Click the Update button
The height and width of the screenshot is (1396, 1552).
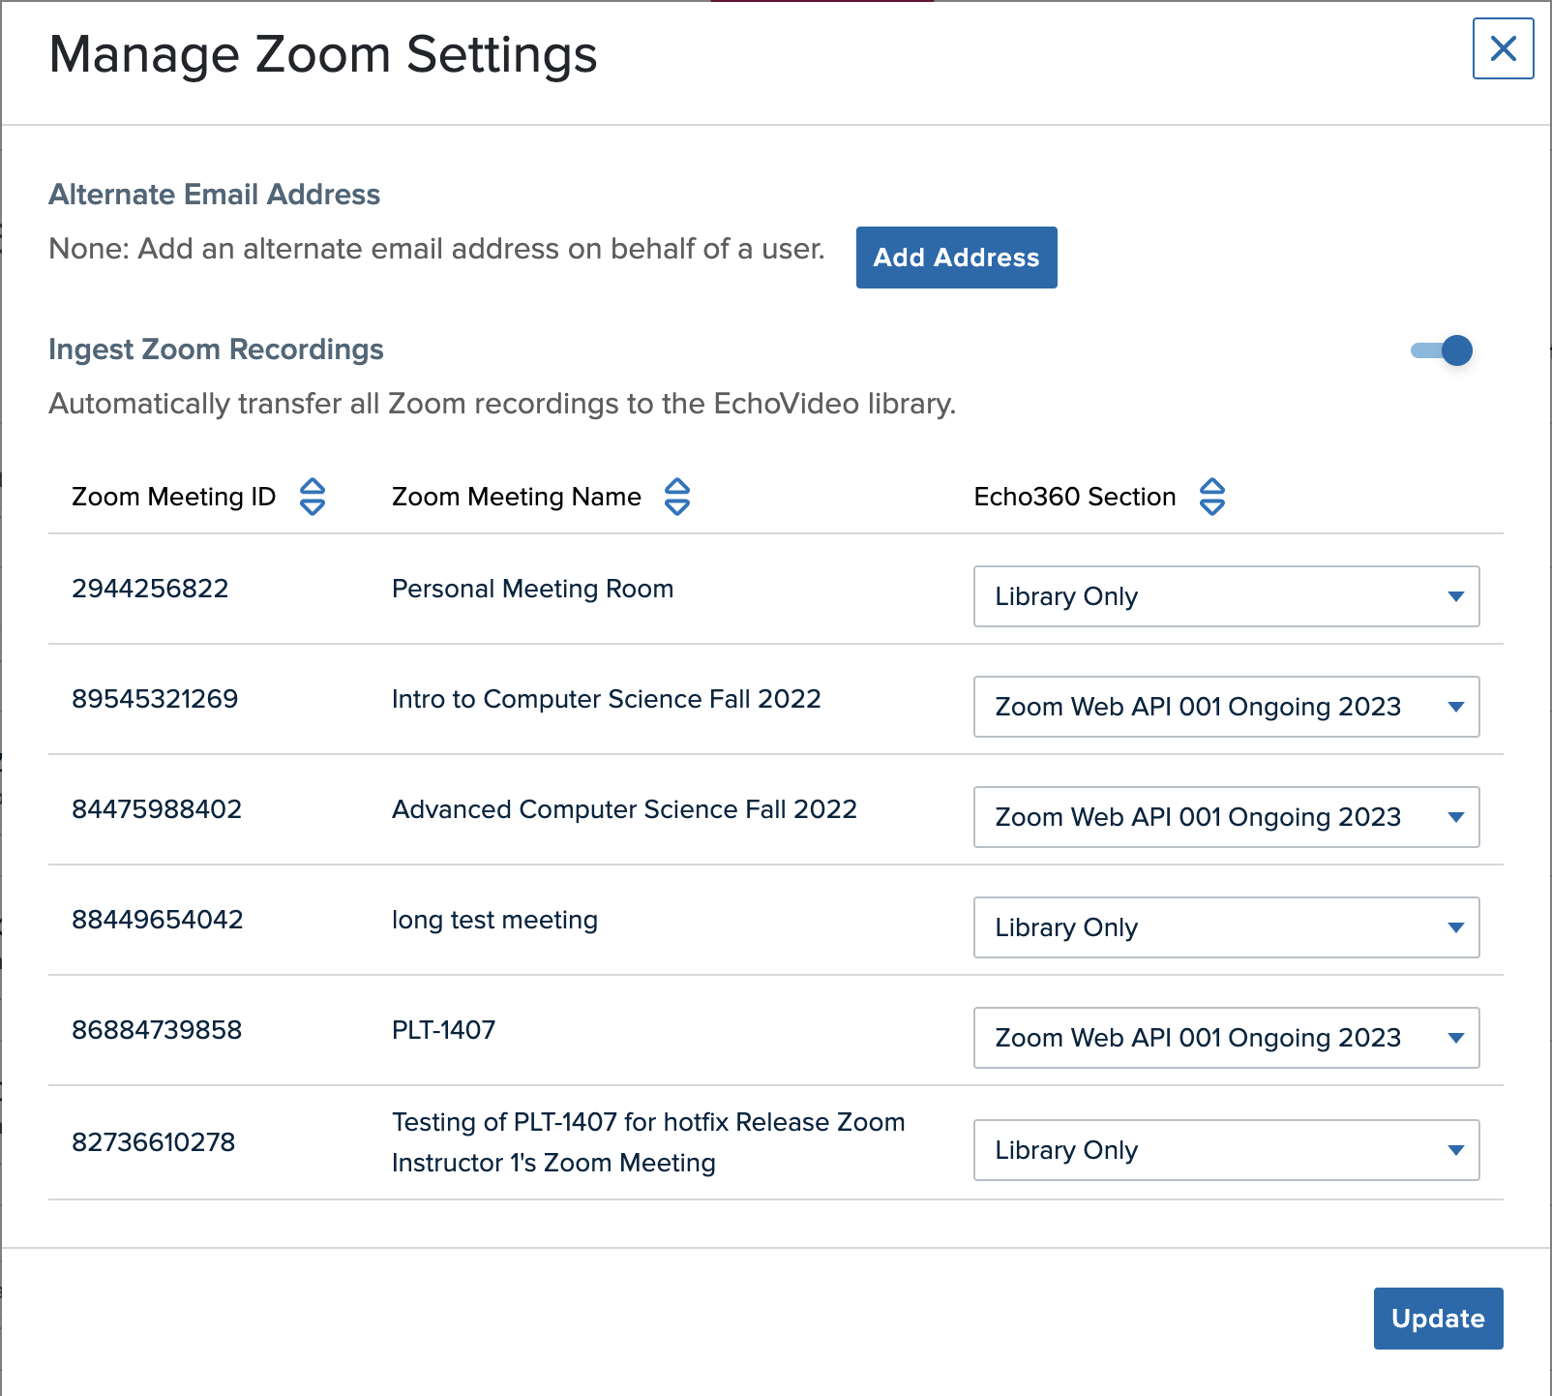tap(1438, 1319)
